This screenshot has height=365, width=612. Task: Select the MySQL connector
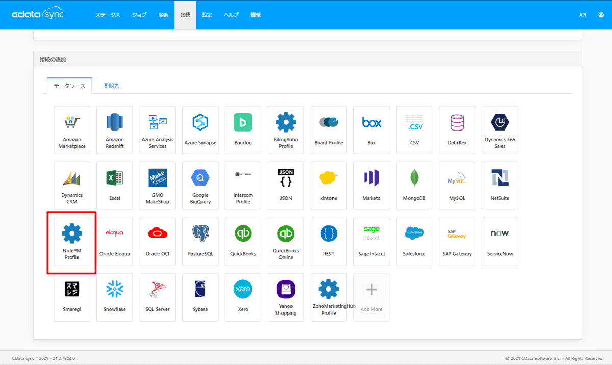tap(457, 186)
